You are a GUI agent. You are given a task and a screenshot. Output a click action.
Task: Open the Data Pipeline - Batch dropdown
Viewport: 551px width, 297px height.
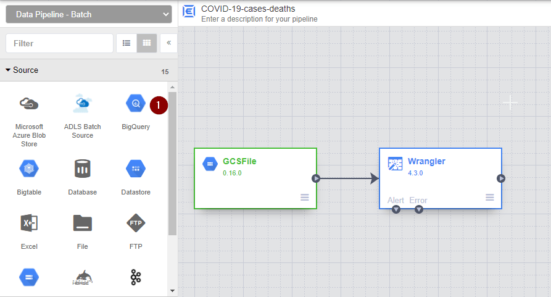coord(88,14)
